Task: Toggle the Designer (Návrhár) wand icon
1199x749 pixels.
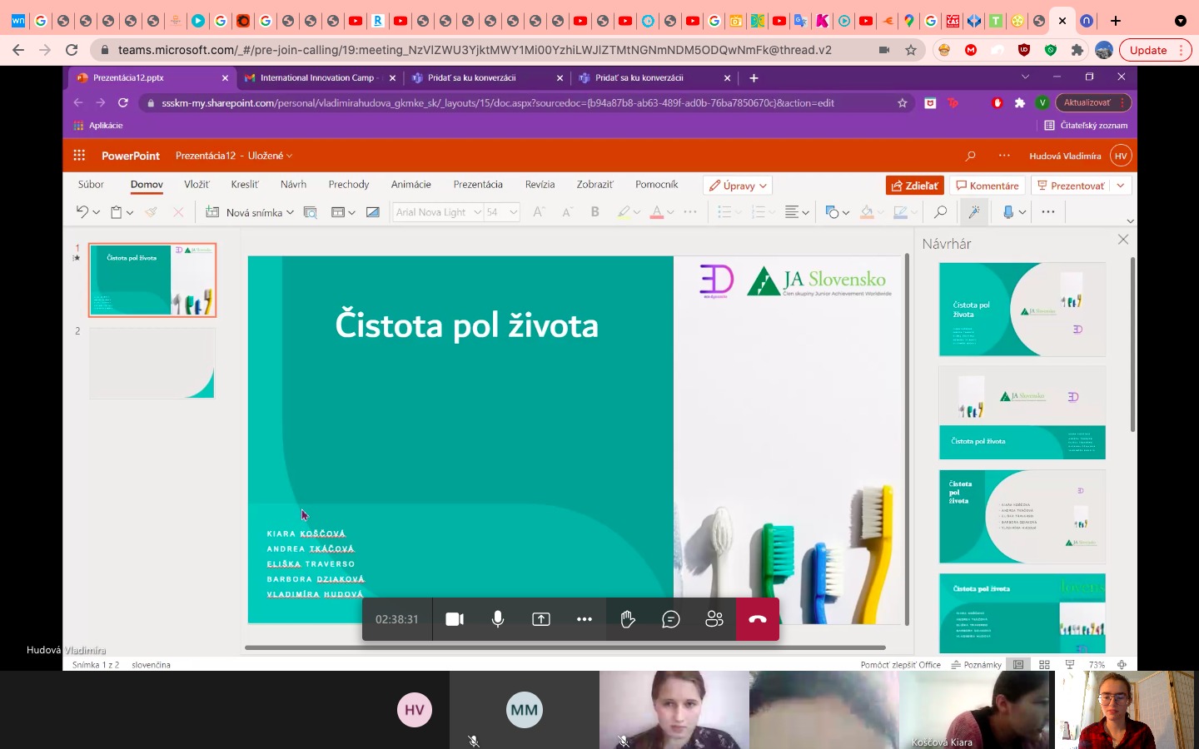Action: [x=974, y=212]
